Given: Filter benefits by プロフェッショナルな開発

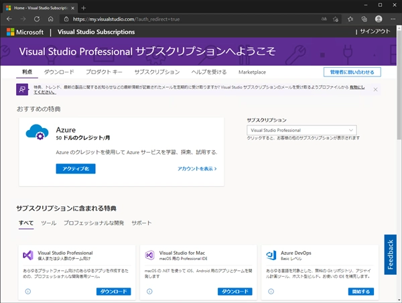Looking at the screenshot, I should [94, 223].
